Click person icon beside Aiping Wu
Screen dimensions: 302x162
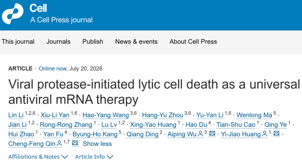(x=201, y=134)
